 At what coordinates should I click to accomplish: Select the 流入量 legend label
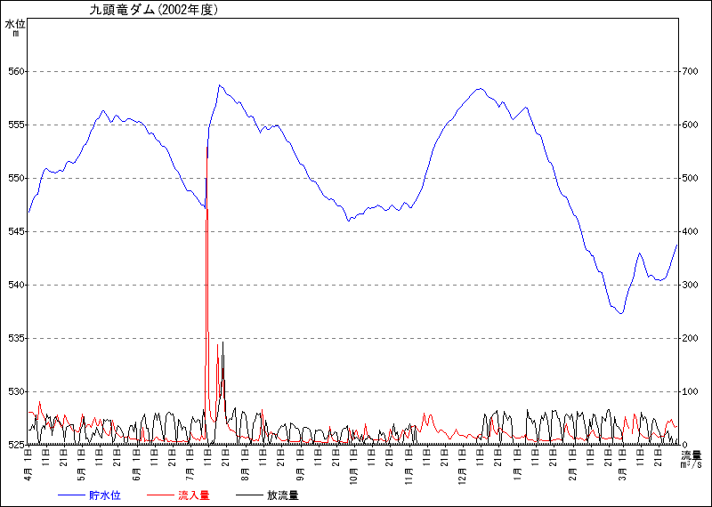193,495
